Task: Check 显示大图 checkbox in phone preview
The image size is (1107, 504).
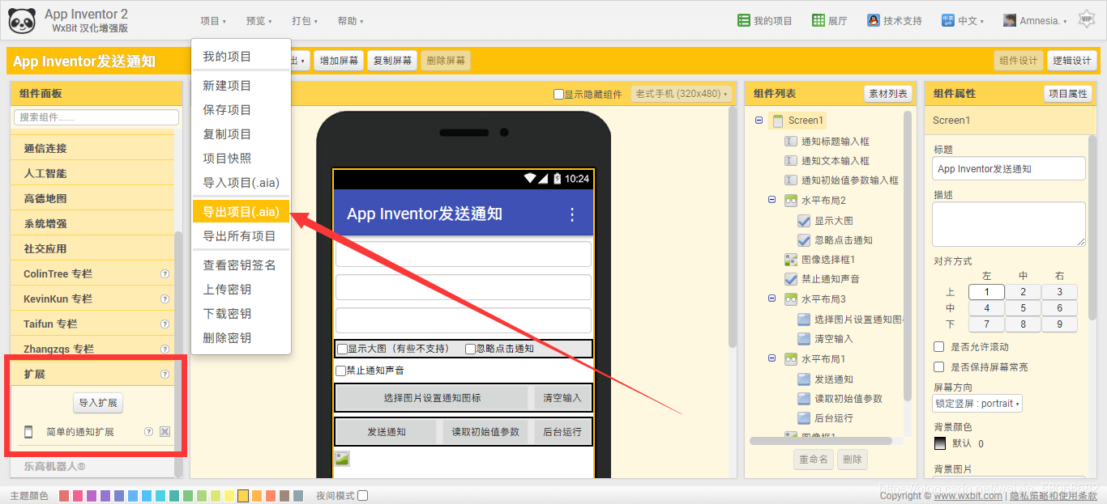Action: click(342, 349)
